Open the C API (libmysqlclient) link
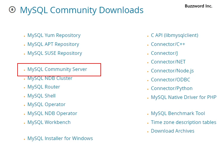The width and height of the screenshot is (217, 149). coord(175,35)
